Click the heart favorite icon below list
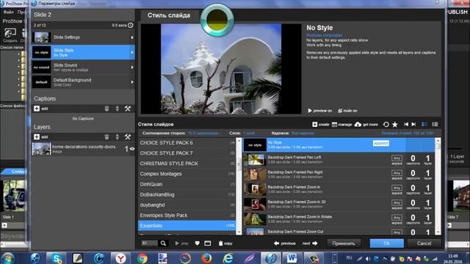470x264 pixels. pyautogui.click(x=198, y=243)
